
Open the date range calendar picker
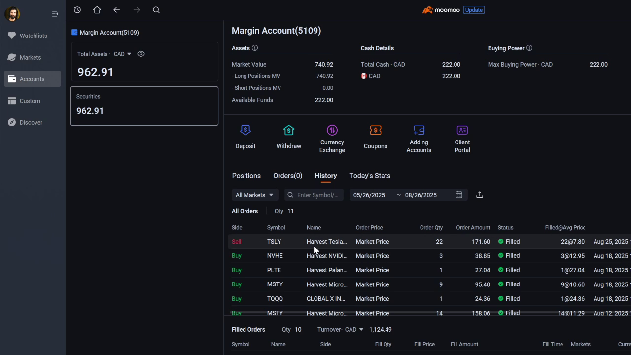[459, 195]
